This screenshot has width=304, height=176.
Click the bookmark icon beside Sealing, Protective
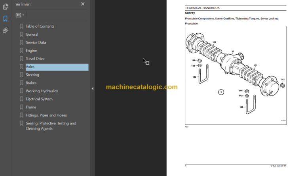[x=21, y=123]
